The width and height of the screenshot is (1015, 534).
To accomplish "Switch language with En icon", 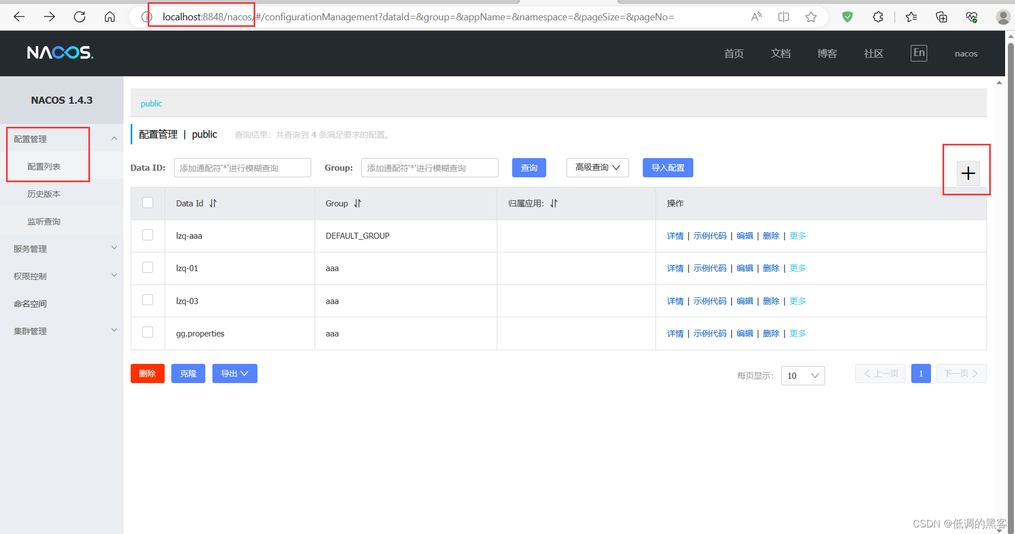I will [x=919, y=53].
